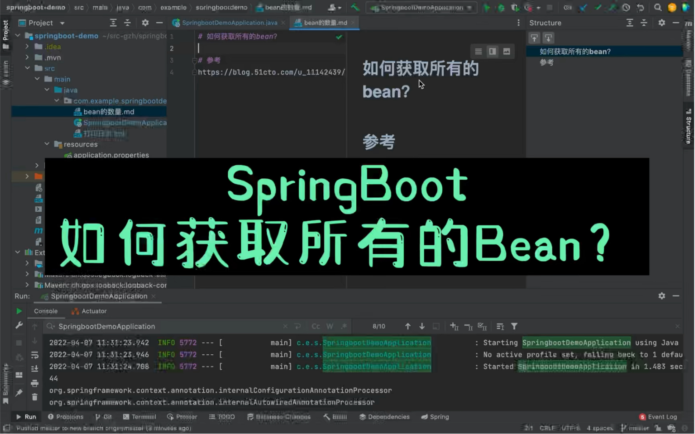Click the UTF-8 encoding status bar entry
This screenshot has height=434, width=695.
570,428
